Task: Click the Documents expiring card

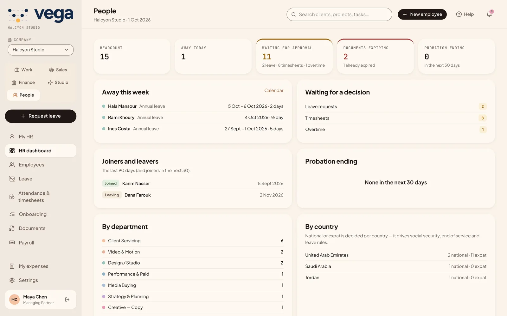Action: tap(375, 56)
